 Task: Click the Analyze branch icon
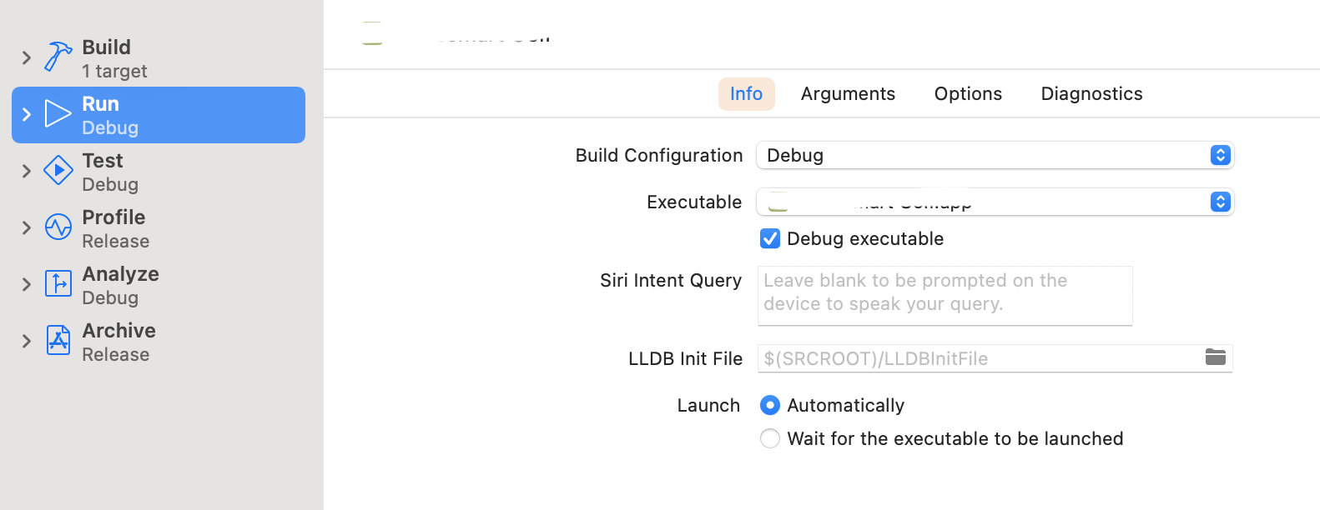[x=58, y=284]
